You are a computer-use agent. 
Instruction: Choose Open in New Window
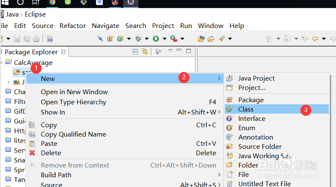tap(125, 92)
